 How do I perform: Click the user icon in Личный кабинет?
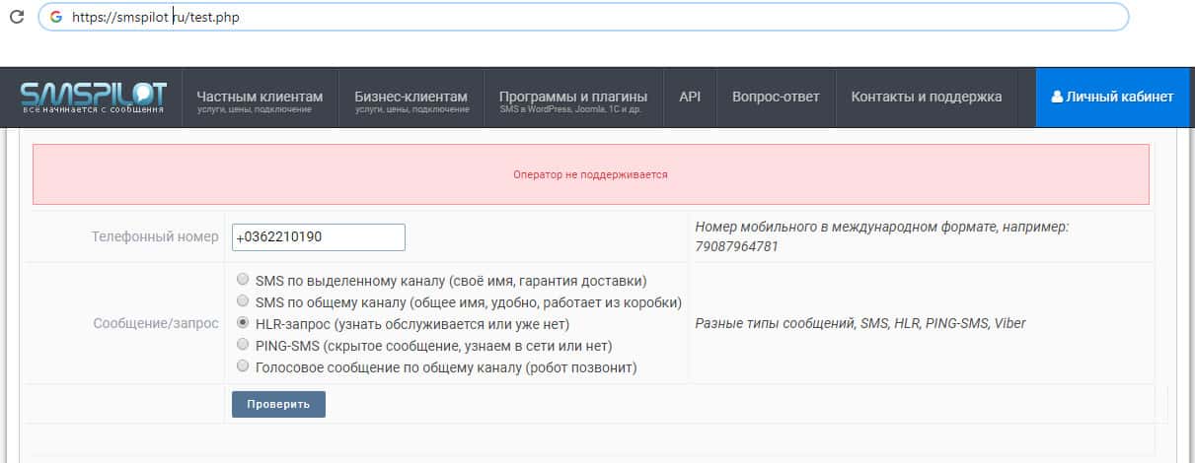[1057, 97]
